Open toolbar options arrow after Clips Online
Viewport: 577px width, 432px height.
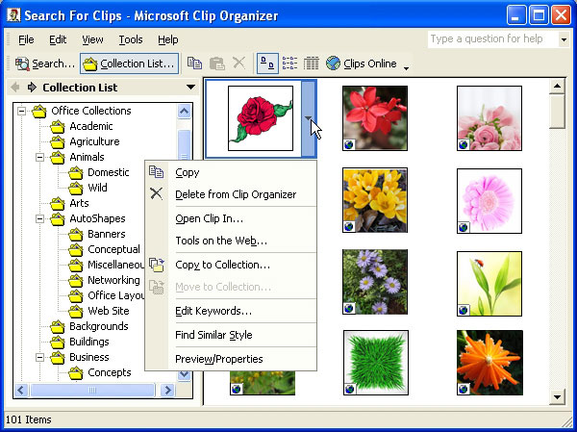click(x=406, y=68)
